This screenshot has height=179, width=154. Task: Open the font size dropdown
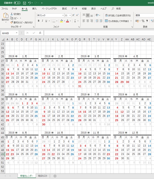70,15
